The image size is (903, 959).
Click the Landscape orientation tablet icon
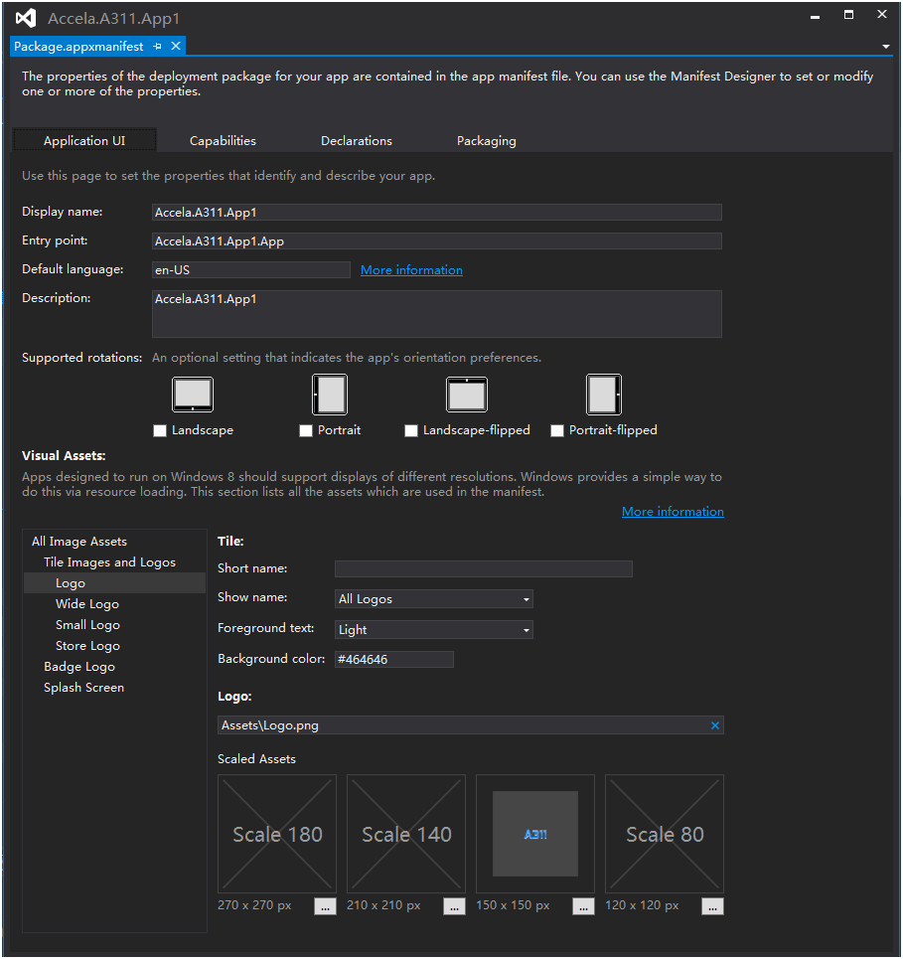pos(192,395)
